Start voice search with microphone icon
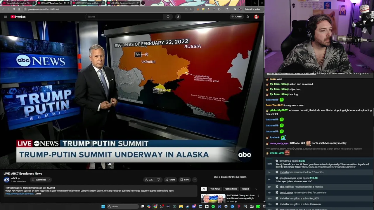The height and width of the screenshot is (210, 374). coord(178,17)
